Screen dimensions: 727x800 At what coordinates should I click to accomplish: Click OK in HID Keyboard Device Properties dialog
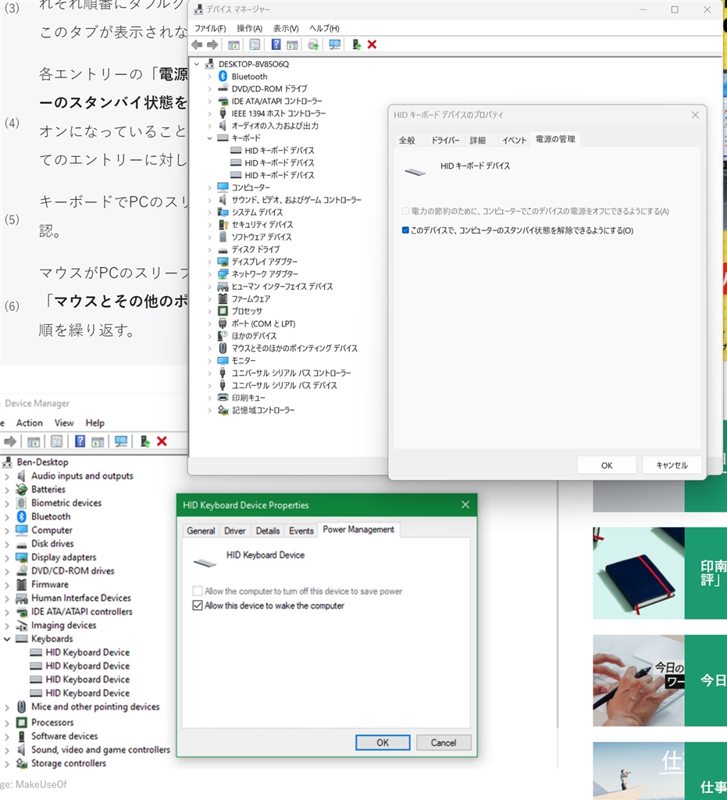[x=383, y=743]
